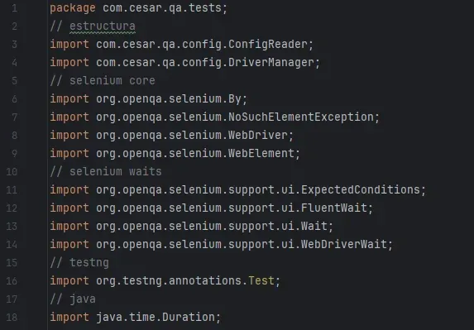Click 'Wait' at the end of line 13

tap(314, 226)
